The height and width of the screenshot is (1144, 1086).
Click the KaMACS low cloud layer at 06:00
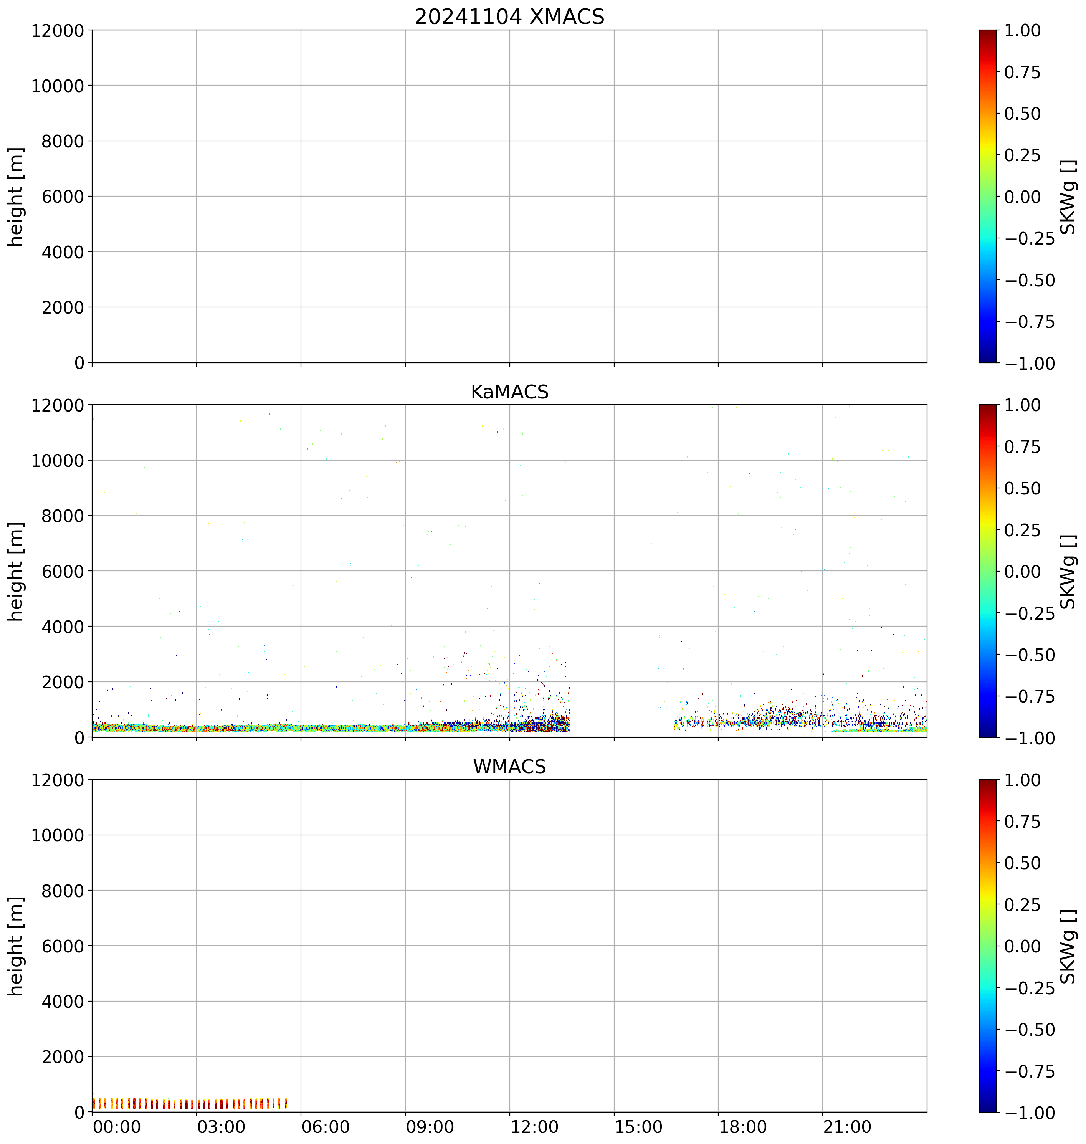pyautogui.click(x=301, y=728)
